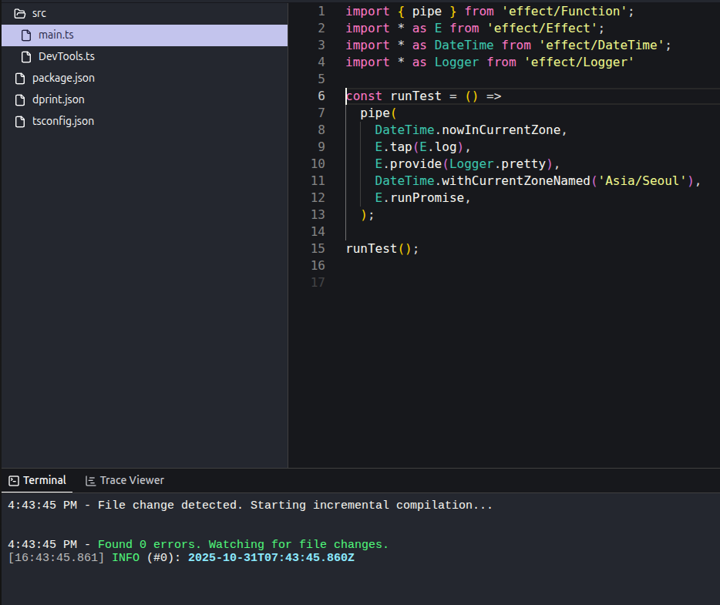Click 'effect/Effect' import string on line 2
720x605 pixels.
pos(542,28)
